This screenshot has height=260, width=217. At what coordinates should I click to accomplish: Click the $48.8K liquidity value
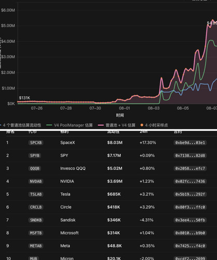pos(114,246)
